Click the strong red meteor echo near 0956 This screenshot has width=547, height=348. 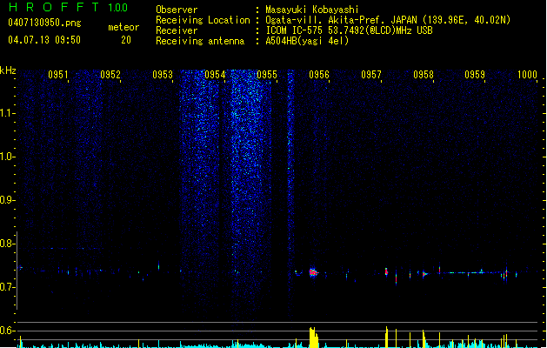(313, 272)
